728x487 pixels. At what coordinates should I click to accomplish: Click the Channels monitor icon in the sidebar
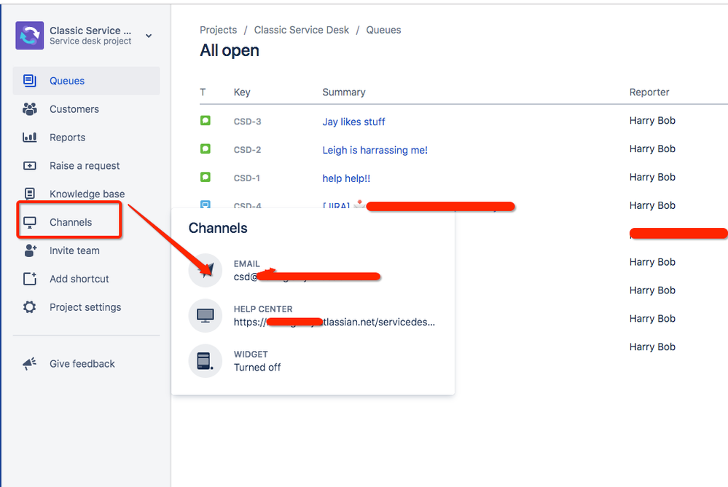click(x=30, y=223)
